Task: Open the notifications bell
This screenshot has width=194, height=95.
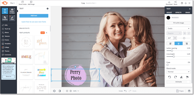Action: click(x=186, y=3)
